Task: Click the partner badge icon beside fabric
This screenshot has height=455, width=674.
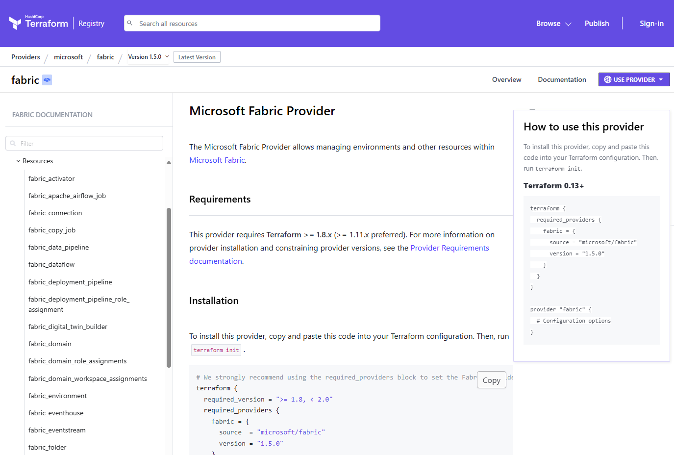Action: (x=47, y=80)
